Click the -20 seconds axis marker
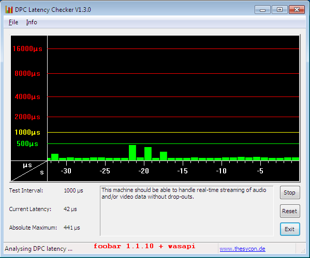Viewport: 310px width, 258px height. coord(143,171)
